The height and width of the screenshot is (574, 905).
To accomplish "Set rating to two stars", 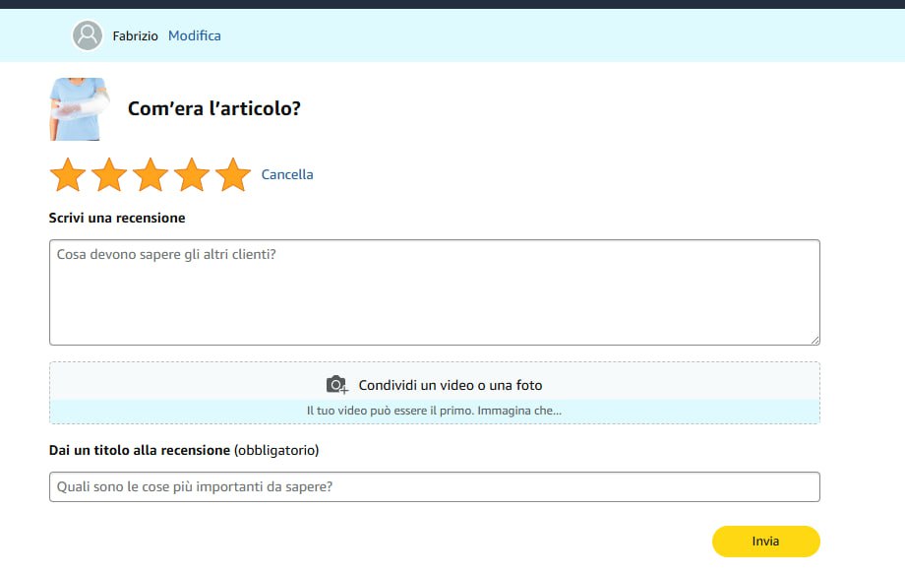I will click(109, 175).
